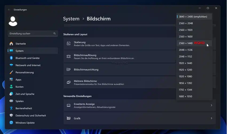Click the Spielen gamepad icon
Screen dimensions: 227x134
point(11,101)
